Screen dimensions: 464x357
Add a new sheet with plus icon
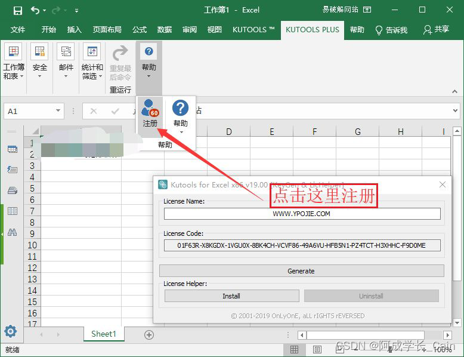point(149,335)
